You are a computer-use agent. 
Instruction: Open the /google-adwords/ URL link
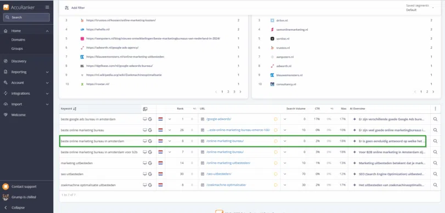click(x=219, y=119)
